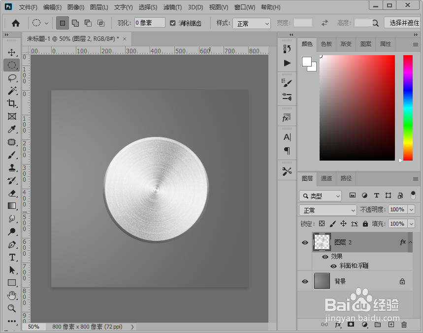Click the Home icon in options bar
423x333 pixels.
16,23
